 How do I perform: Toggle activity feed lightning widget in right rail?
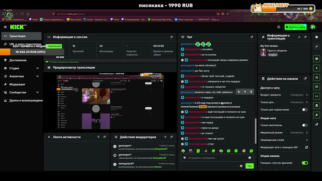[x=316, y=68]
